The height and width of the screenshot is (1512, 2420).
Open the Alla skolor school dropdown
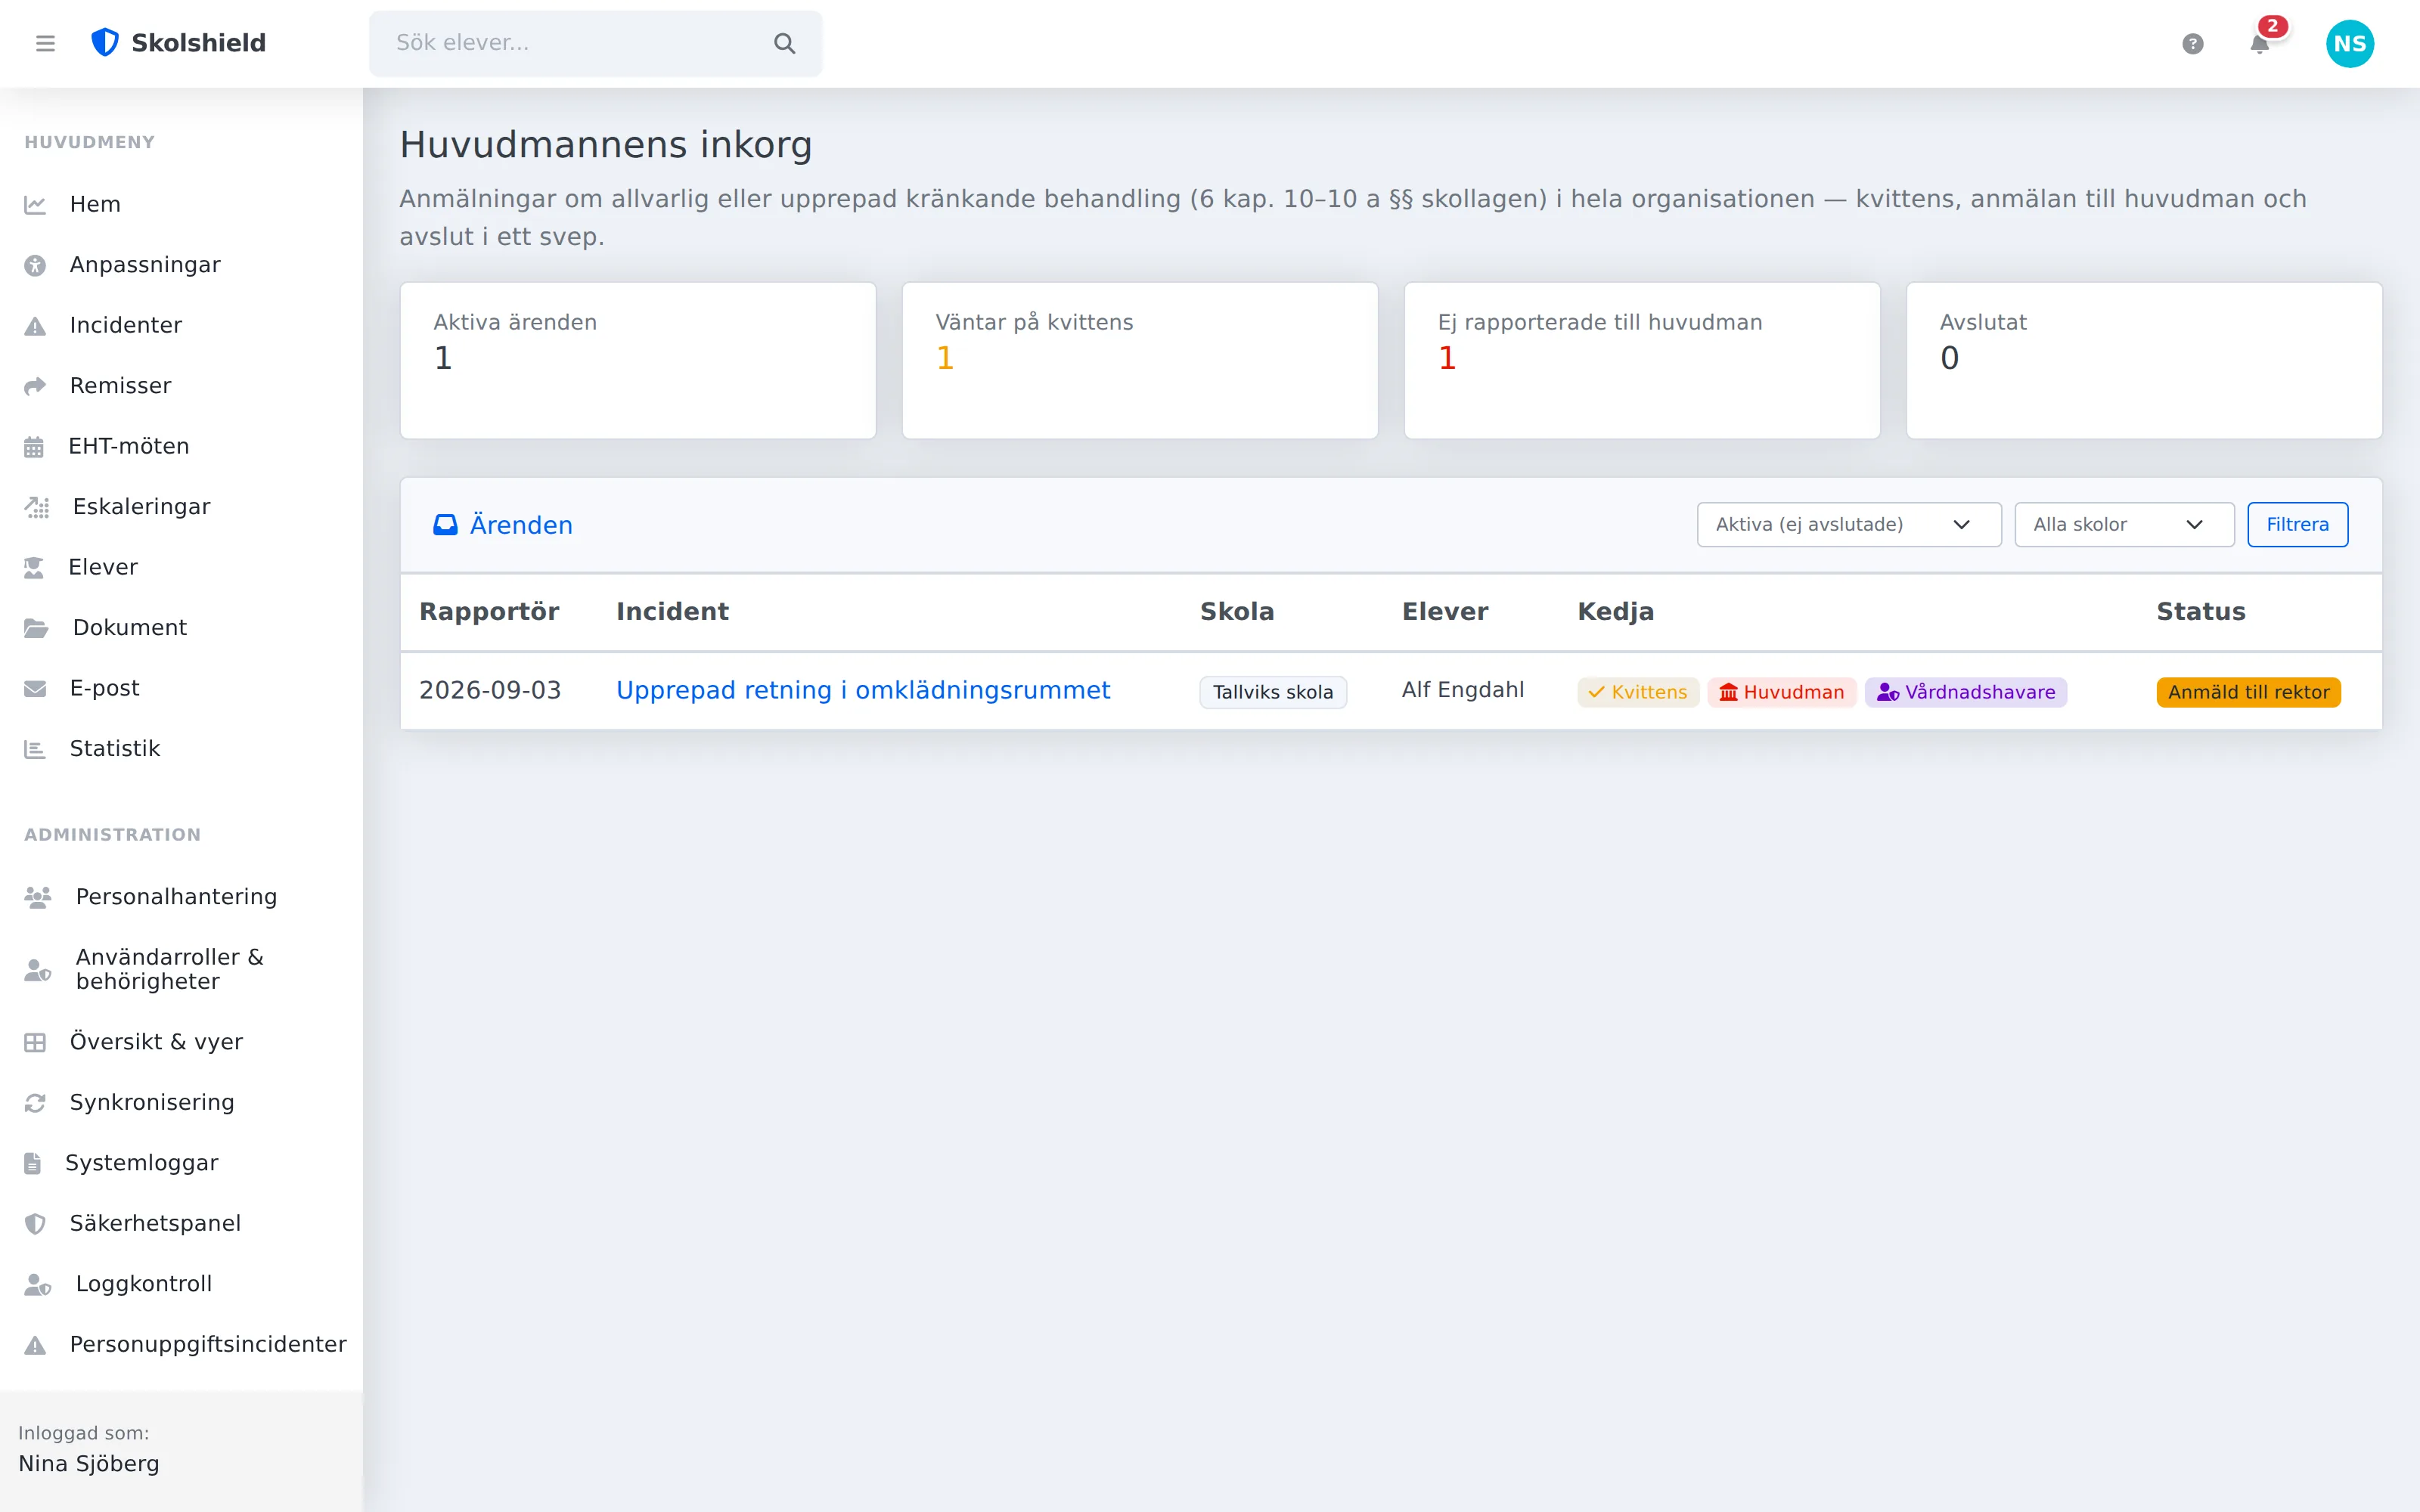click(2124, 525)
